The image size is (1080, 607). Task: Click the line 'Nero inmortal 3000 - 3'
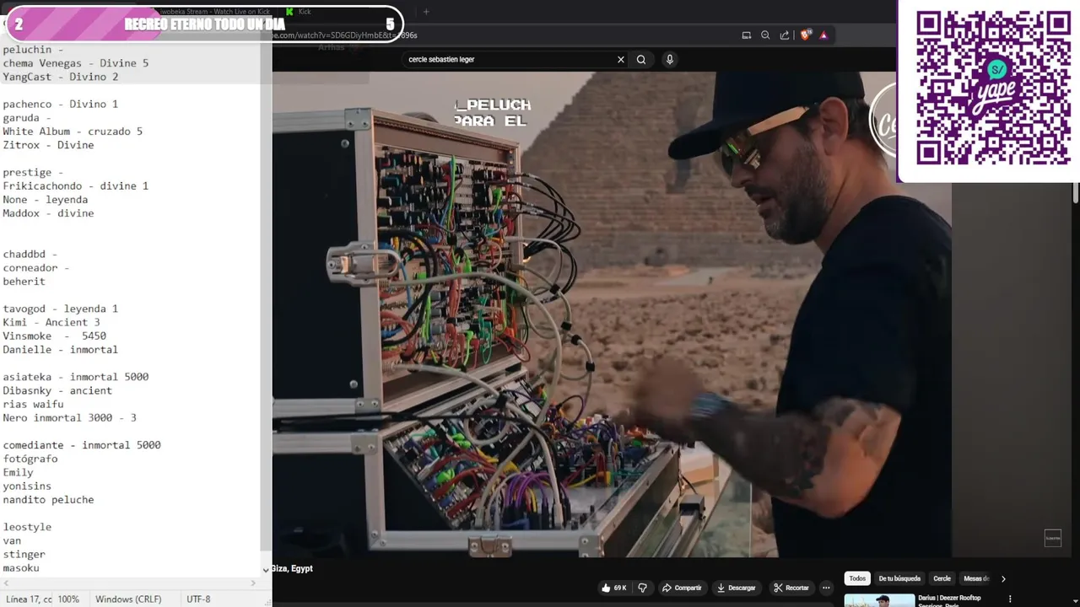click(x=69, y=417)
